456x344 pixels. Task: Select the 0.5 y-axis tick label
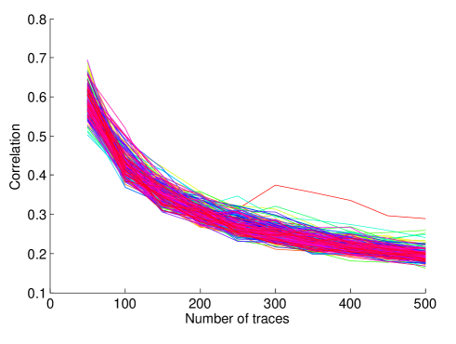click(x=37, y=137)
